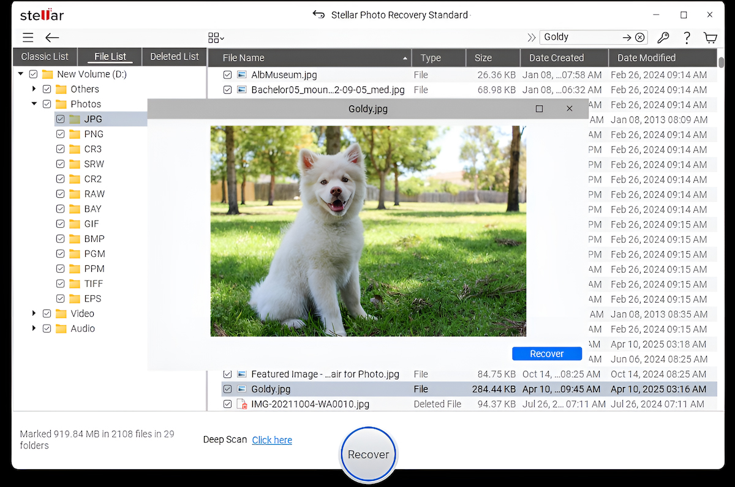Uncheck the JPG folder checkbox
The width and height of the screenshot is (735, 487).
(60, 119)
